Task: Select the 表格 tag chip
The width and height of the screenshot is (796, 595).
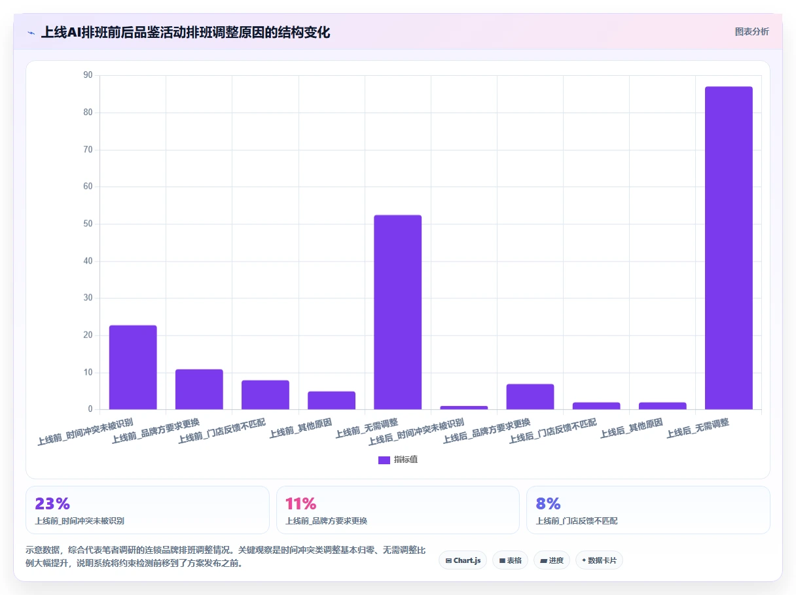Action: (x=510, y=560)
